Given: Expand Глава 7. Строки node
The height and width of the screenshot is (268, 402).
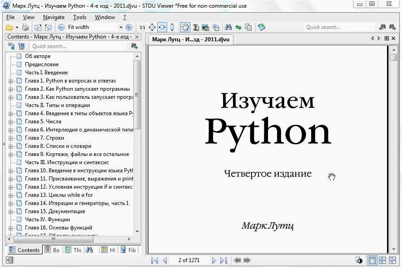Looking at the screenshot, I should (10, 138).
